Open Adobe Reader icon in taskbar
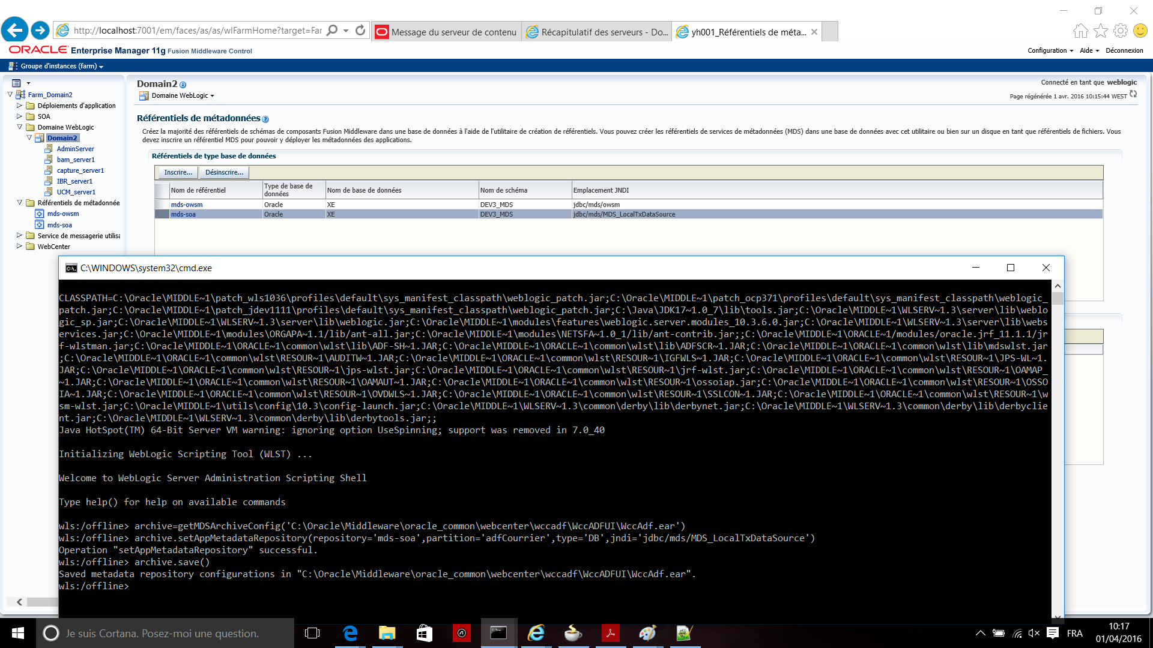This screenshot has height=648, width=1153. pyautogui.click(x=610, y=633)
